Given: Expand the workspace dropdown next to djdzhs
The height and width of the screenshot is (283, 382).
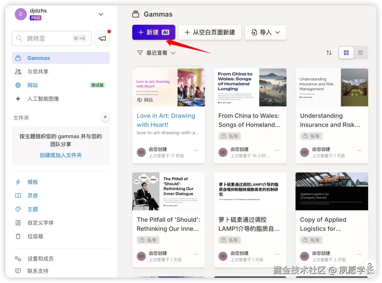Looking at the screenshot, I should (x=101, y=14).
